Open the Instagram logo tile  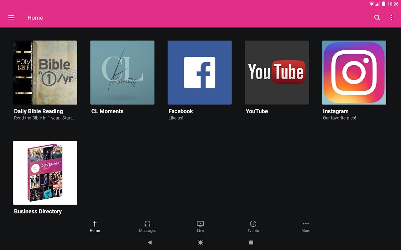point(354,72)
